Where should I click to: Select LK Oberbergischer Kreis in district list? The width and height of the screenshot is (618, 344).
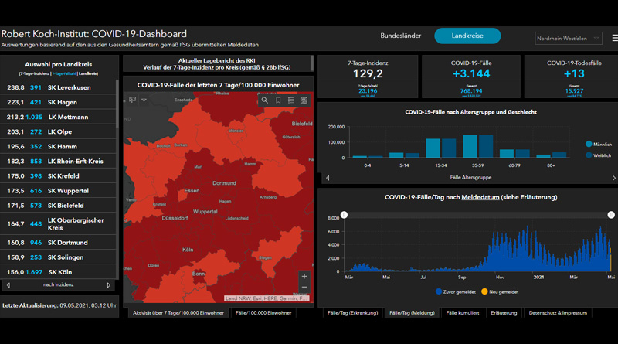pyautogui.click(x=58, y=223)
